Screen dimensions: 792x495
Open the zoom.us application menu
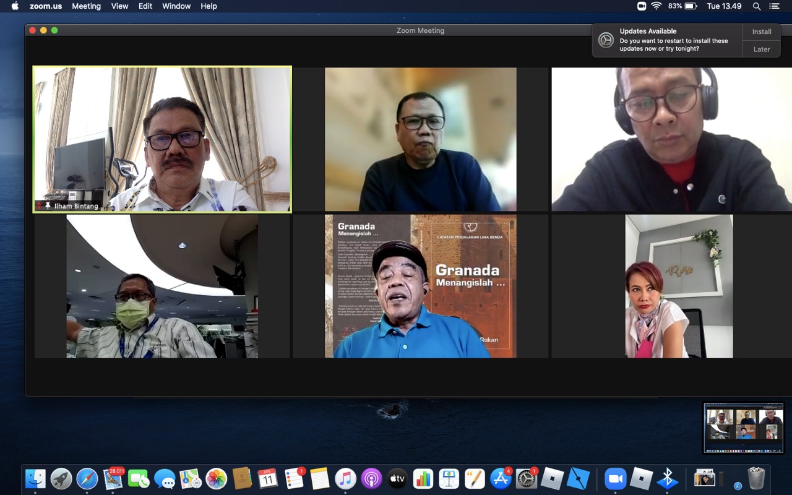pos(45,6)
